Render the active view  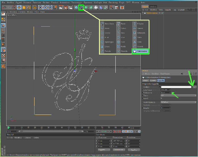coord(61,7)
